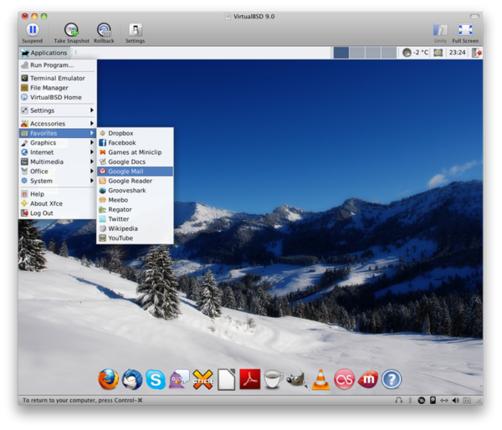
Task: Start Skype from the dock
Action: (x=156, y=380)
